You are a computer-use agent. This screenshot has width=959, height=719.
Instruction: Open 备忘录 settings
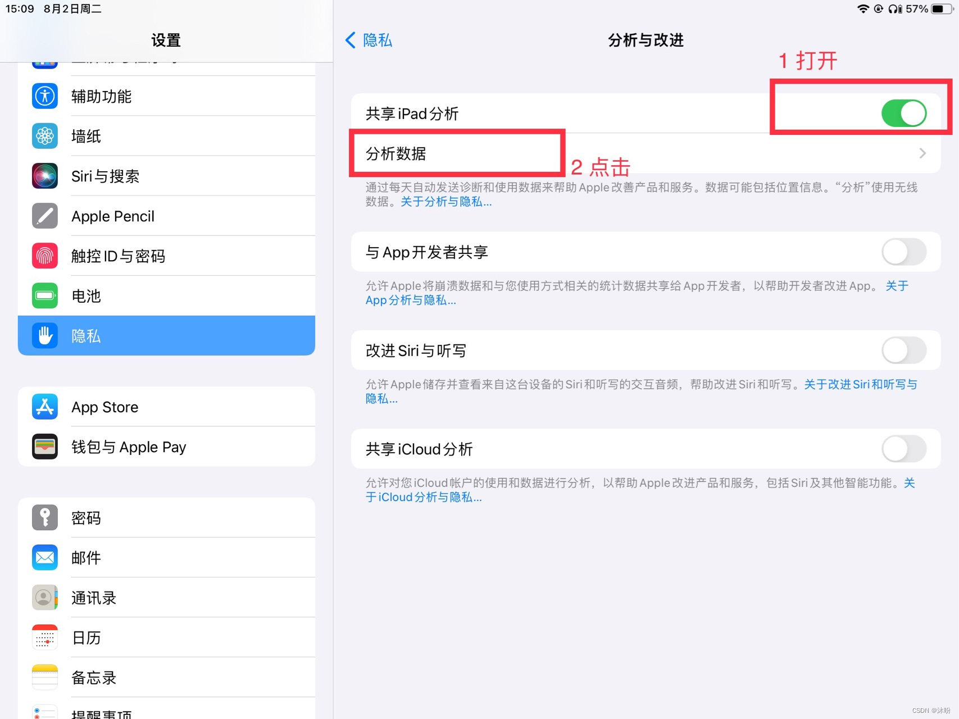tap(166, 677)
